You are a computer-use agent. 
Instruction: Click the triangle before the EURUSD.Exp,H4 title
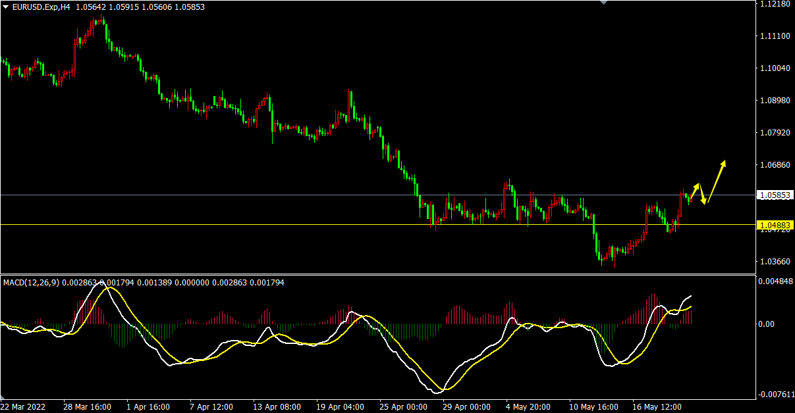[x=6, y=7]
